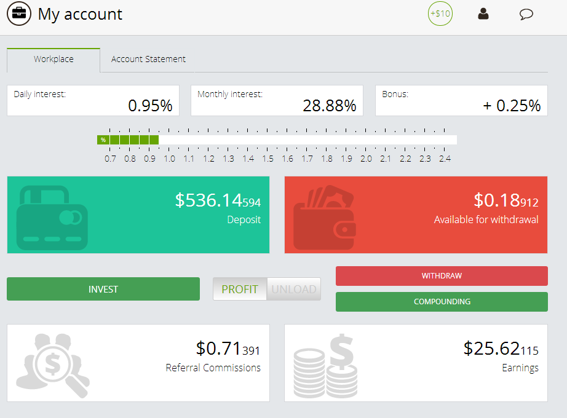Switch to the Account Statement tab
This screenshot has height=418, width=567.
click(148, 60)
